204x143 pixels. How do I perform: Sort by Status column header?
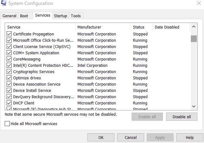pyautogui.click(x=142, y=27)
